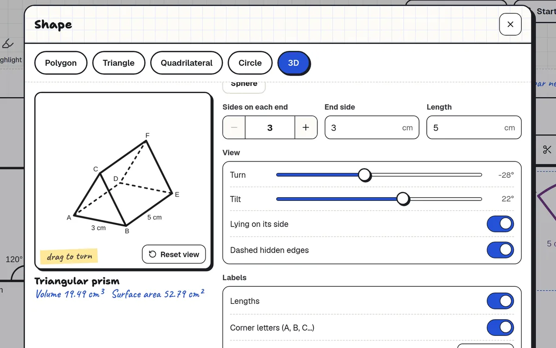Click the 5 cm edge label in preview
Image resolution: width=556 pixels, height=348 pixels.
tap(154, 217)
